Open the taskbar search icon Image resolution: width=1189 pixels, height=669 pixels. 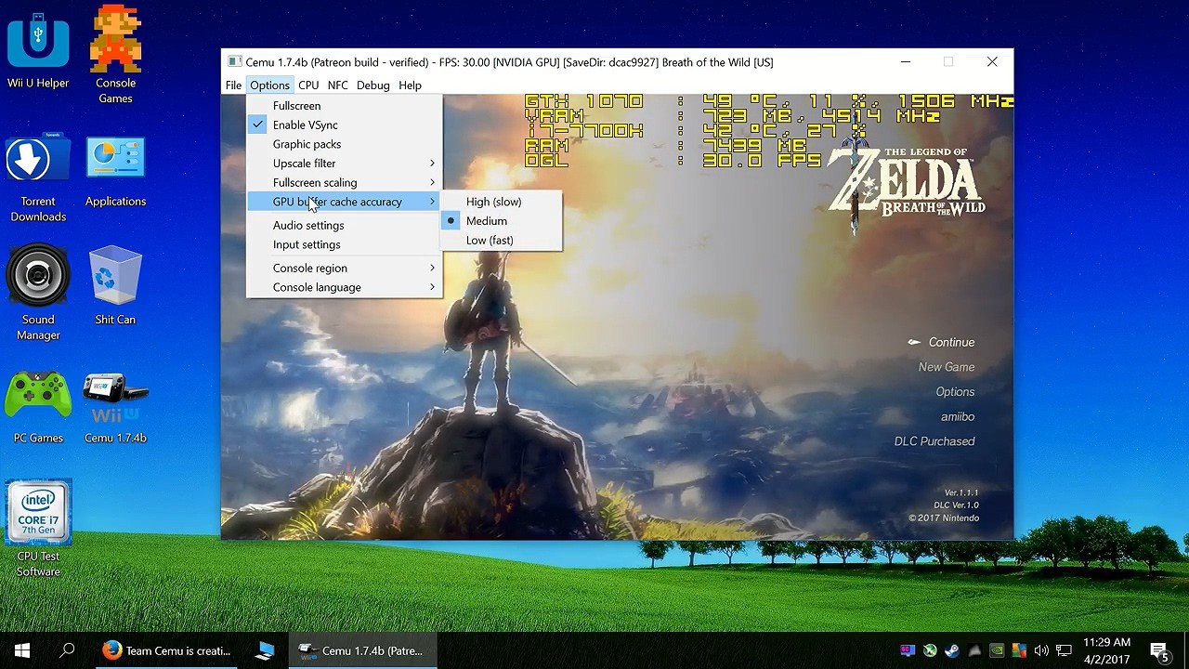pos(67,650)
